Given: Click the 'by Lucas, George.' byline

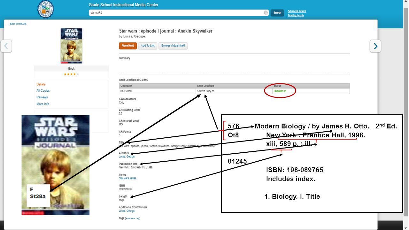Looking at the screenshot, I should (x=132, y=36).
